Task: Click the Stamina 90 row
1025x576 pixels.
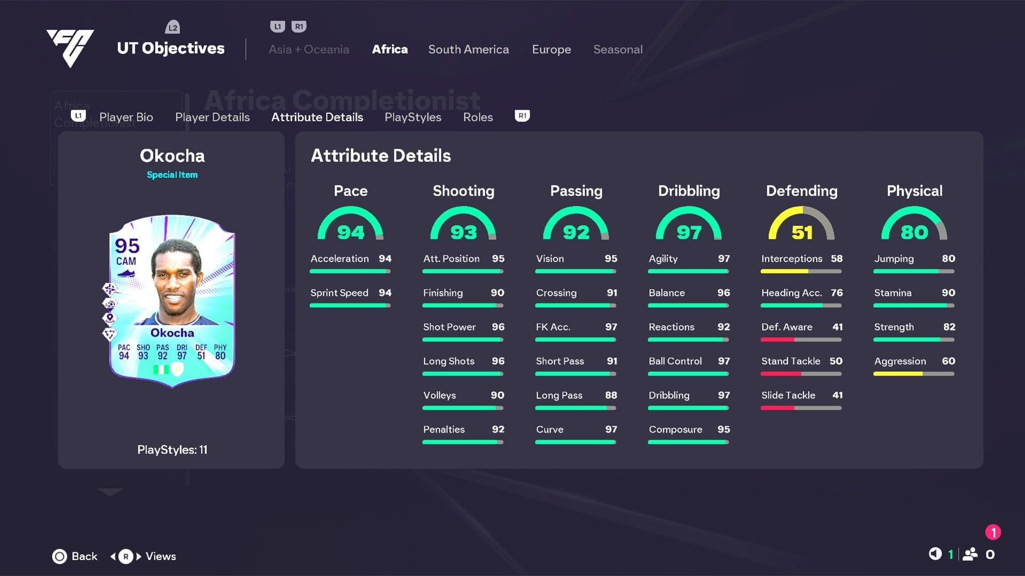Action: 914,298
